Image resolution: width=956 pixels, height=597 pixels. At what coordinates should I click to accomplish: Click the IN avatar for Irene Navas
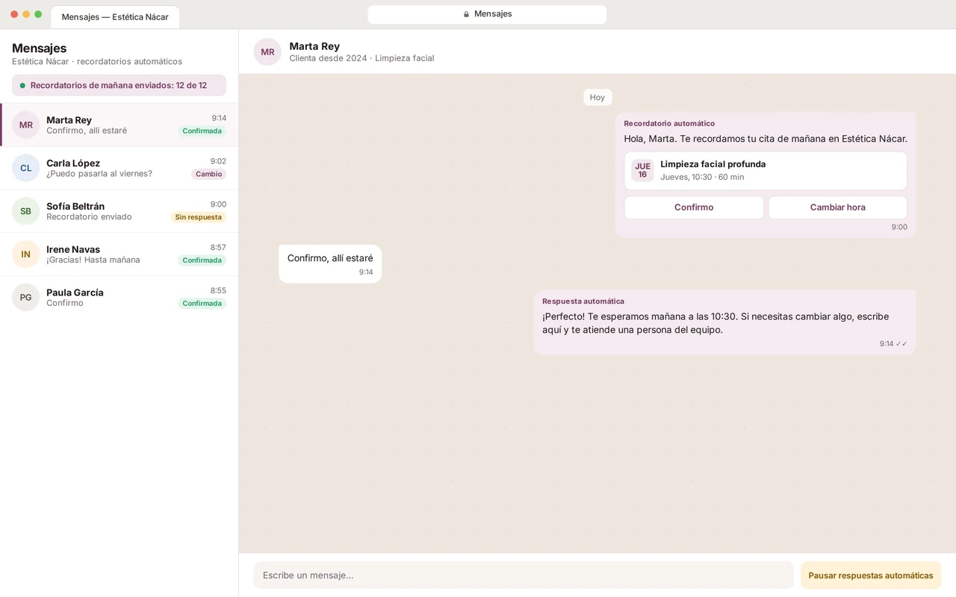pos(26,254)
